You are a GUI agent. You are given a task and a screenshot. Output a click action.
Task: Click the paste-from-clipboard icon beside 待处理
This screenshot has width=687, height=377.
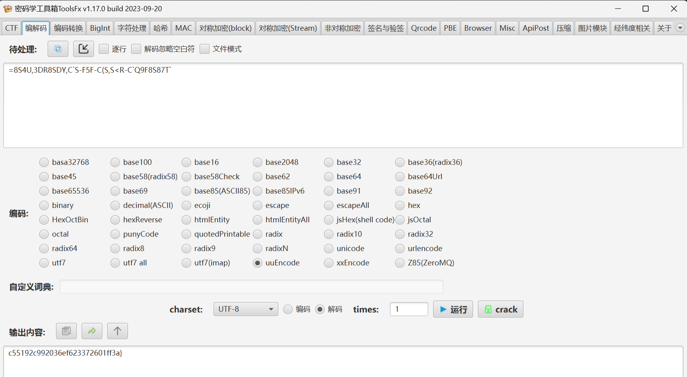(x=58, y=49)
